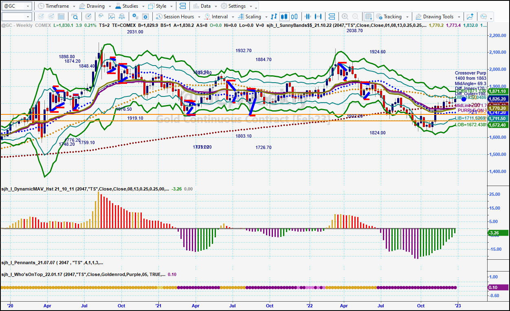The image size is (510, 311).
Task: Click the gear with hash icon
Action: pyautogui.click(x=136, y=17)
